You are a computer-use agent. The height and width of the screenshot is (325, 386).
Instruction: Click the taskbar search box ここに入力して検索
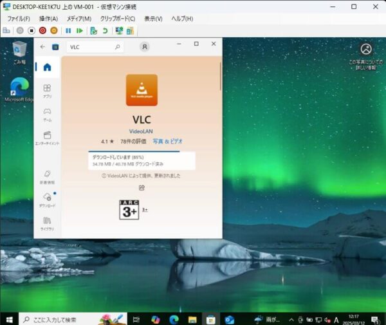click(73, 320)
